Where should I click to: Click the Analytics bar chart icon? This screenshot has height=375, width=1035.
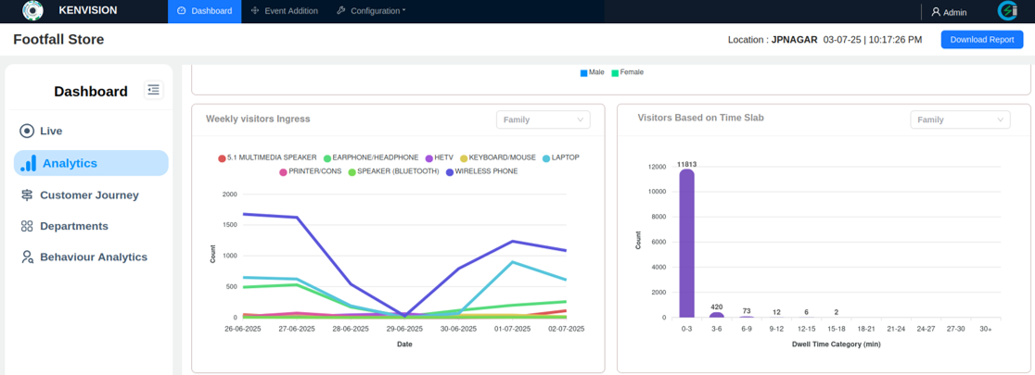click(x=29, y=164)
